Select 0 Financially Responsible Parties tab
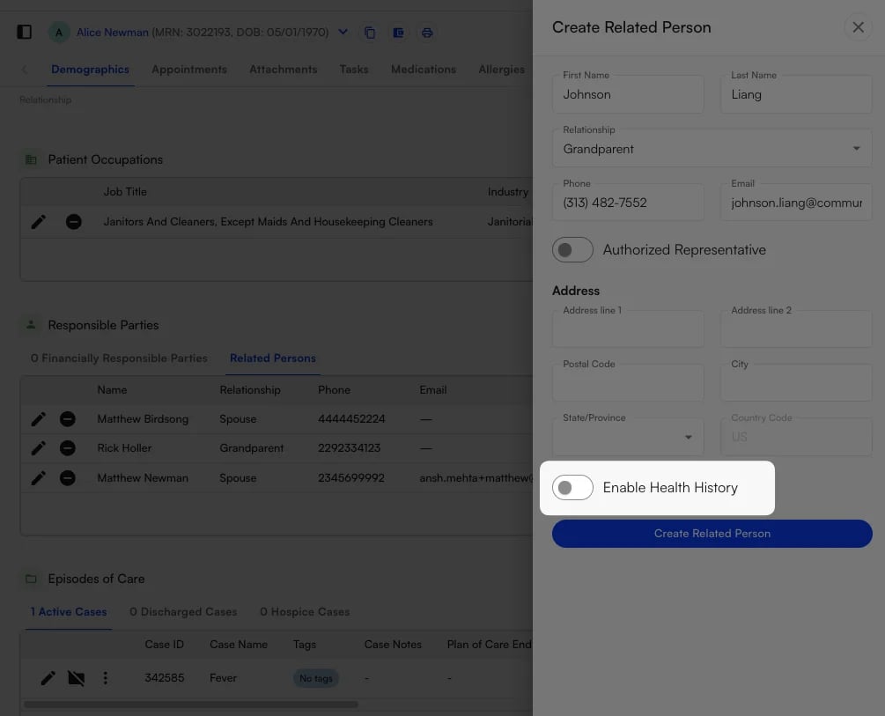This screenshot has height=716, width=885. (119, 358)
